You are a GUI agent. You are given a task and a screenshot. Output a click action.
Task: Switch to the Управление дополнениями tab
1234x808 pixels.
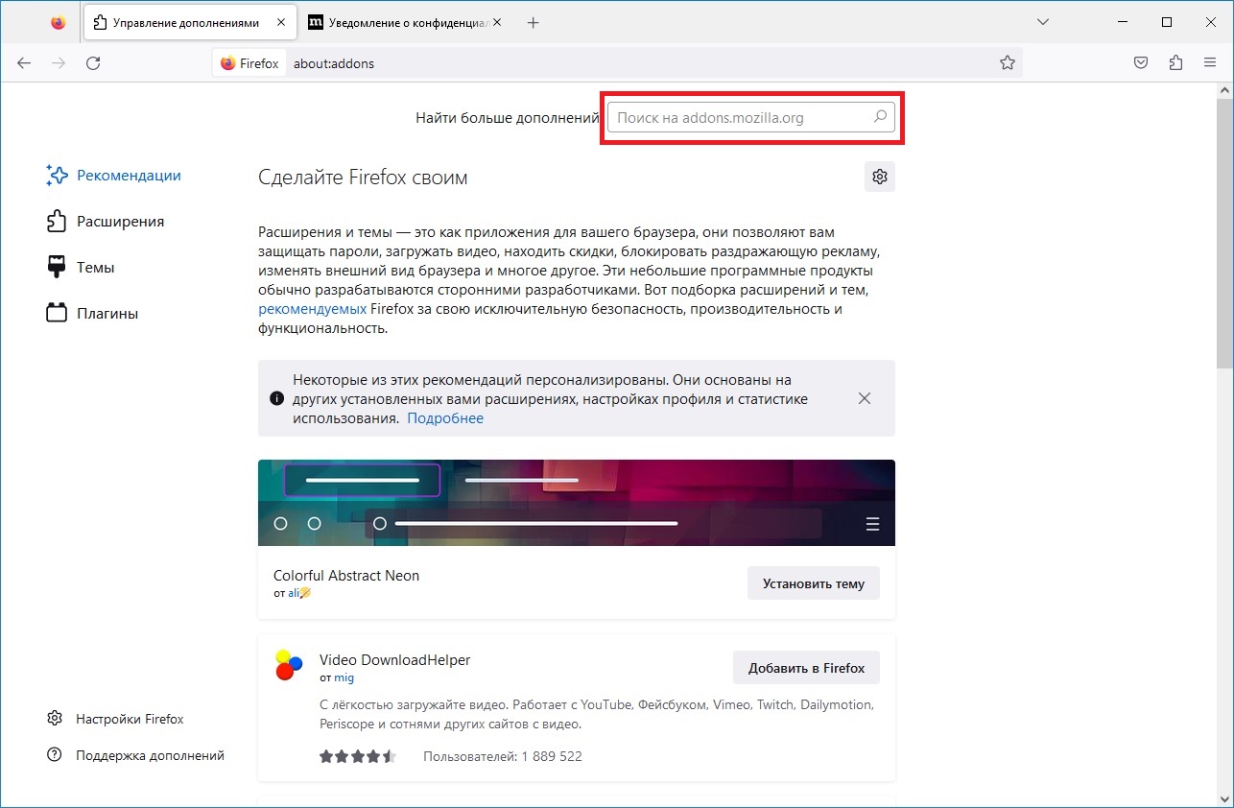tap(189, 22)
